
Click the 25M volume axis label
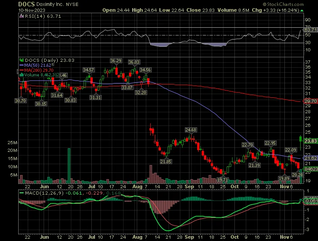coord(12,142)
